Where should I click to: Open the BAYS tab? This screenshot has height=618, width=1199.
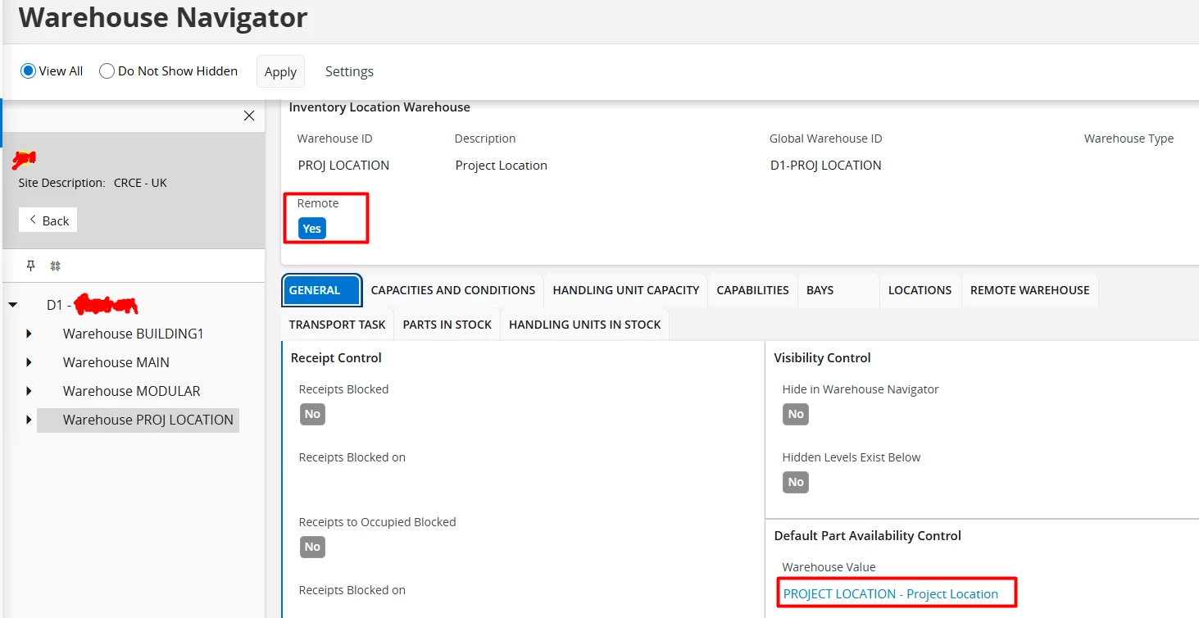[838, 290]
